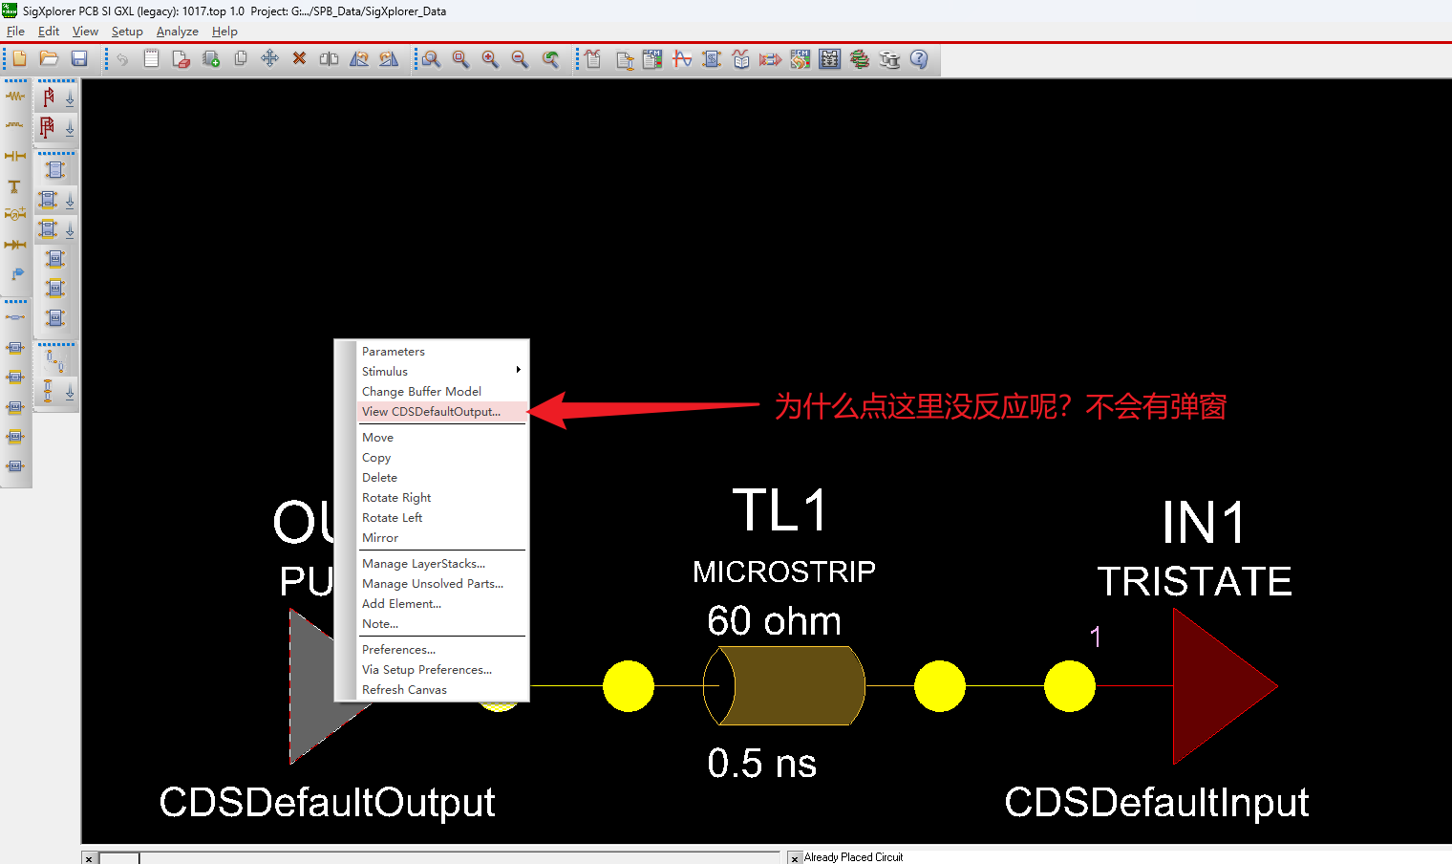The image size is (1452, 864).
Task: Select Change Buffer Model in the context menu
Action: point(421,392)
